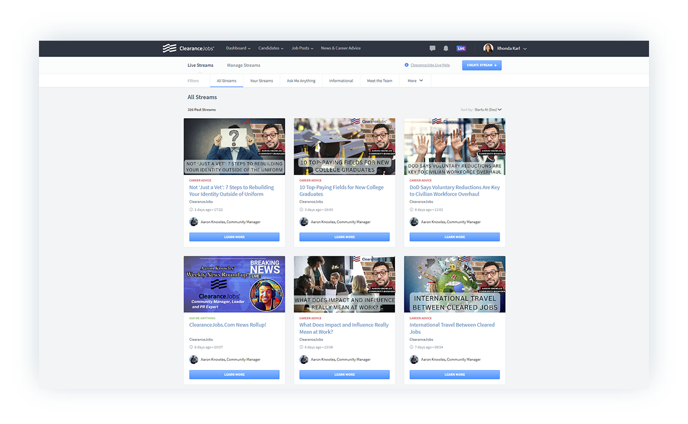688x424 pixels.
Task: Expand the More filters dropdown
Action: 415,81
